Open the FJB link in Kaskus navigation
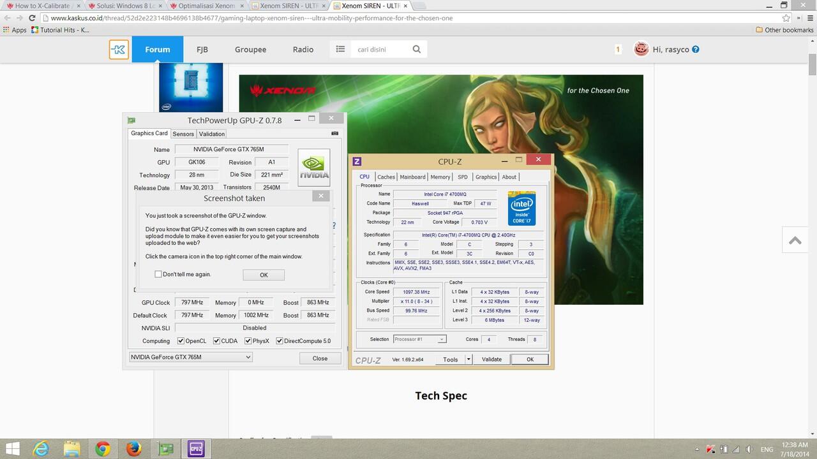 pyautogui.click(x=202, y=49)
